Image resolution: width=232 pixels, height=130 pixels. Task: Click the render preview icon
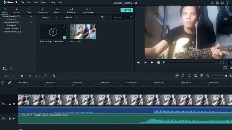coord(177,76)
